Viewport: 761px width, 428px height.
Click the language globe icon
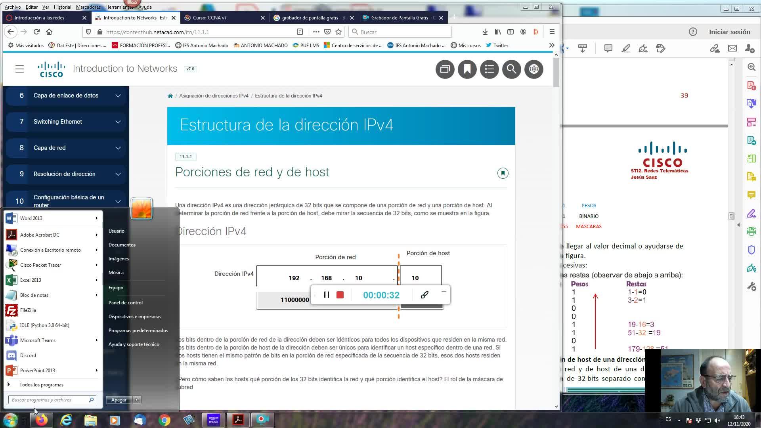(x=533, y=69)
